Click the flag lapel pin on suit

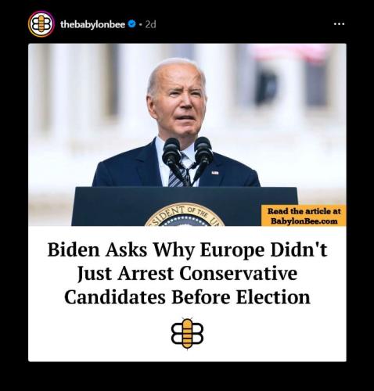(x=215, y=173)
